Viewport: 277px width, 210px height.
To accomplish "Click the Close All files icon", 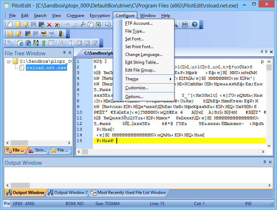I will point(57,25).
